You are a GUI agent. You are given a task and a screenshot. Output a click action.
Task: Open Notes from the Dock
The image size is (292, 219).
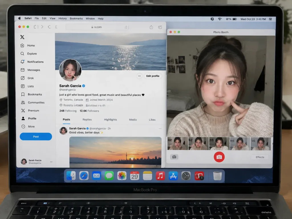pos(147,176)
